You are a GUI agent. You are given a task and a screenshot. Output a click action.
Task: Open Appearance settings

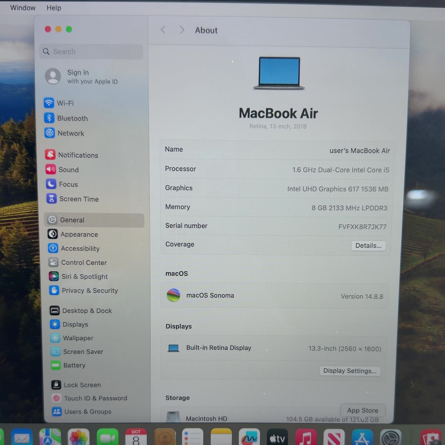click(x=73, y=234)
